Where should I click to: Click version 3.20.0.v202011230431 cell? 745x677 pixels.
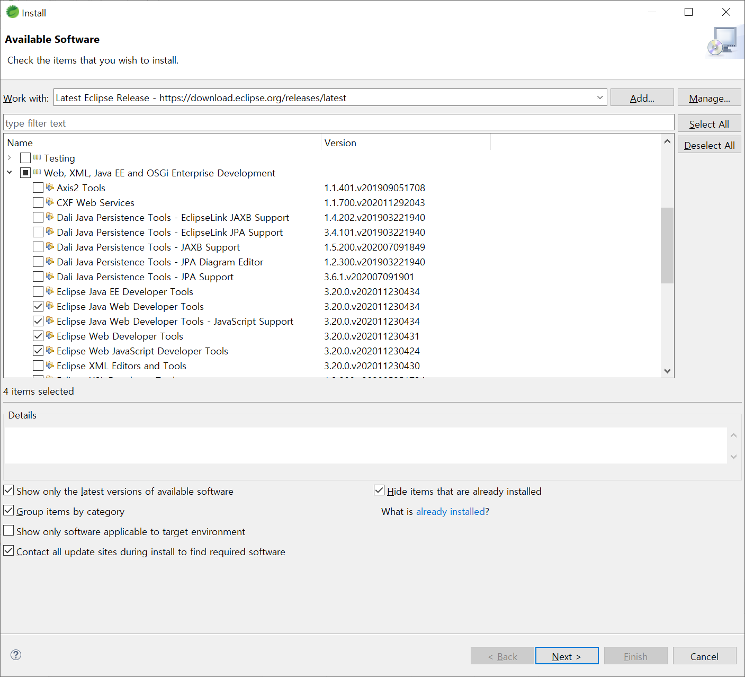(x=372, y=336)
